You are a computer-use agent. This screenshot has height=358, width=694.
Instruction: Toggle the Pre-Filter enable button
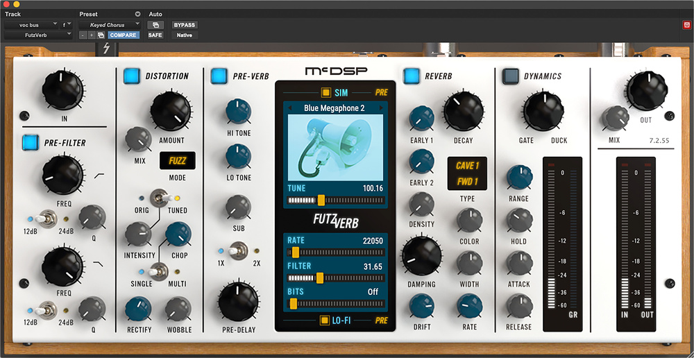click(x=31, y=142)
